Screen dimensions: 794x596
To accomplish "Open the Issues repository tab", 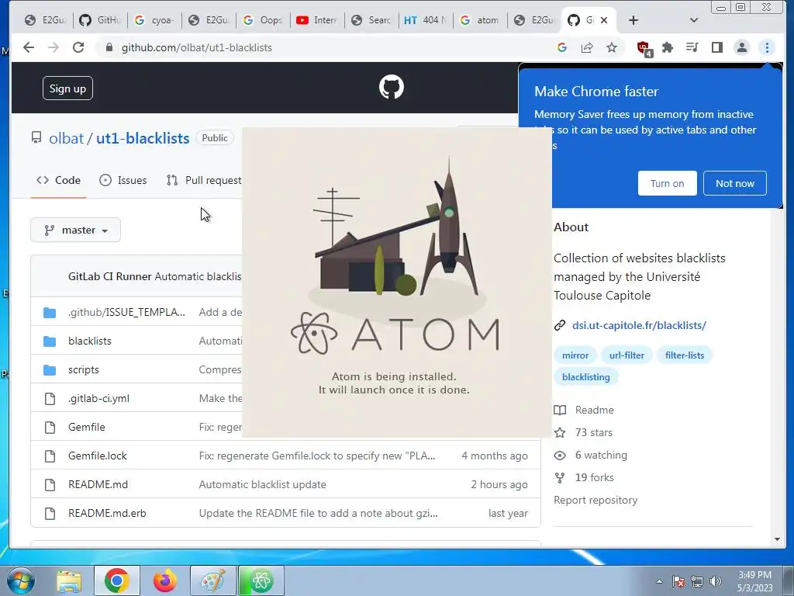I will point(123,180).
